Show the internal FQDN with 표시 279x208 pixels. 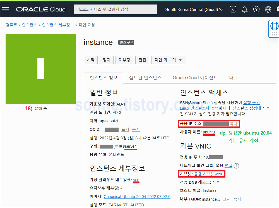tap(227, 199)
